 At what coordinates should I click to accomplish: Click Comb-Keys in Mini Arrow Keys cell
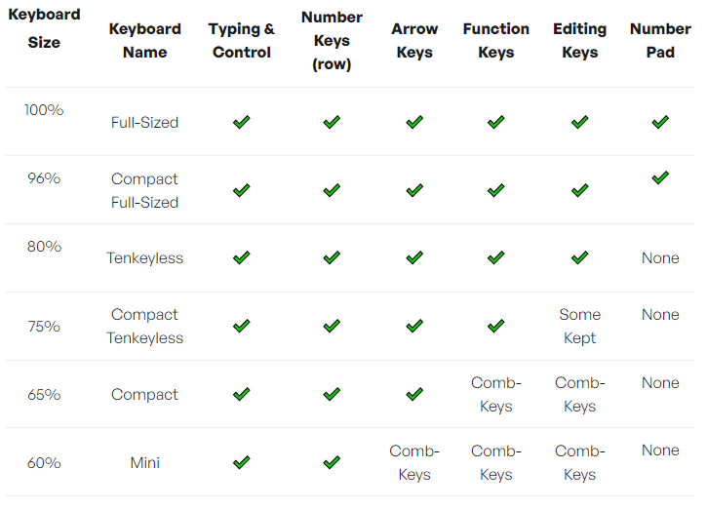(x=414, y=462)
